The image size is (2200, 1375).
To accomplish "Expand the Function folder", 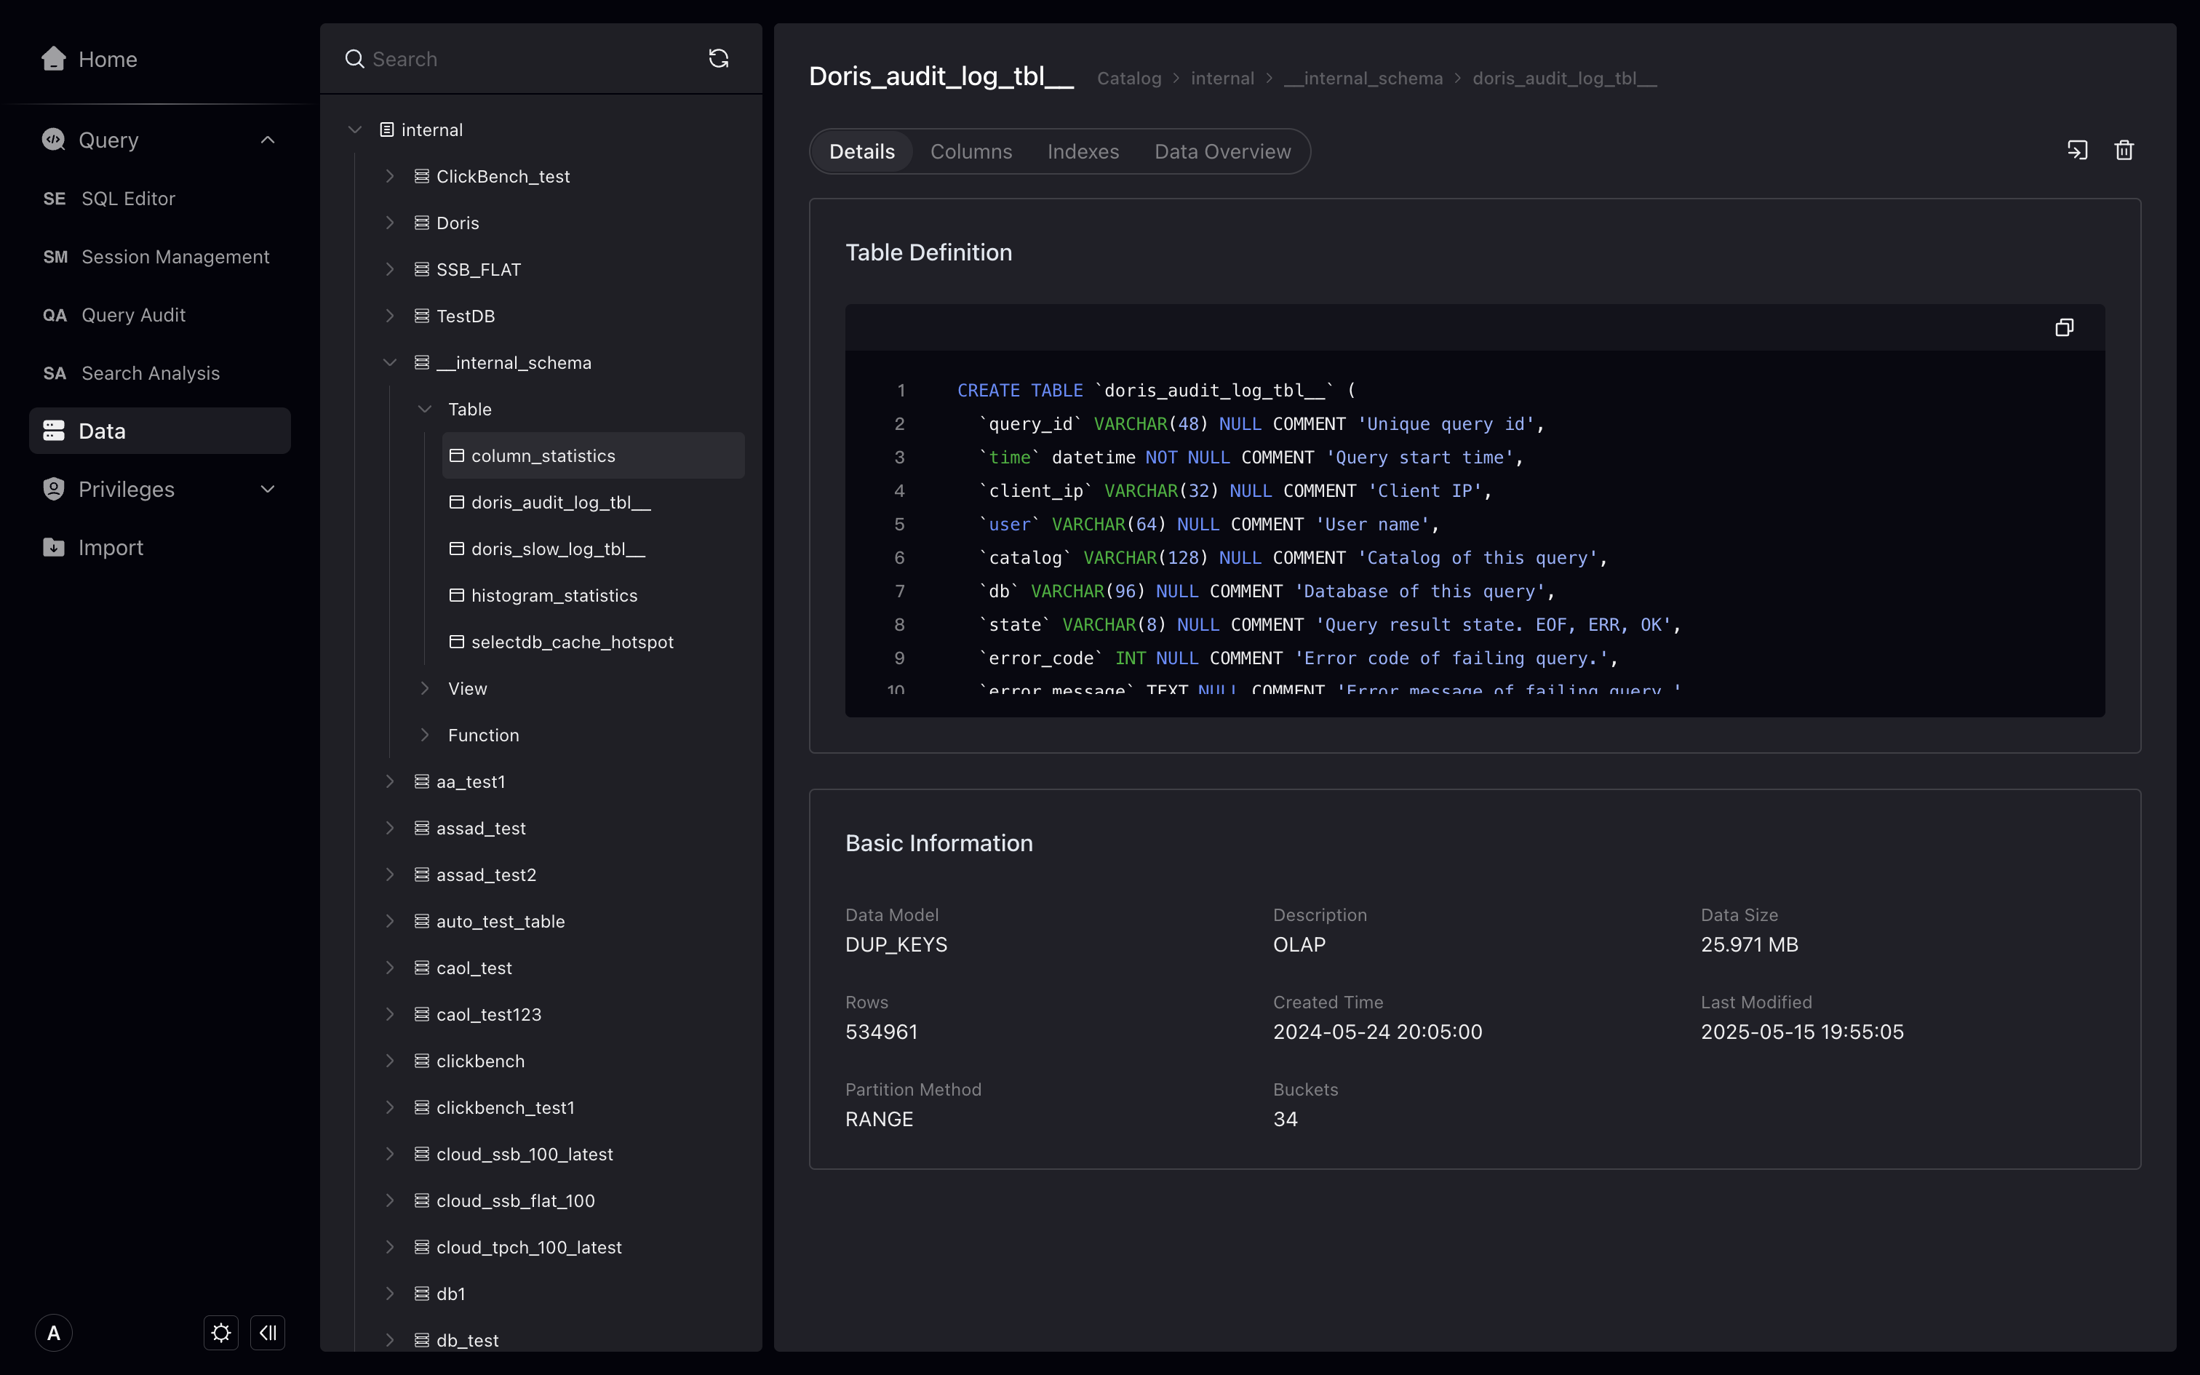I will pyautogui.click(x=425, y=735).
